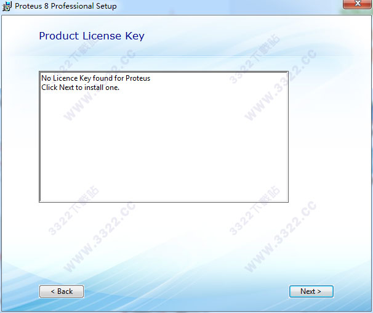Click the word 'Next' inside the message text

click(66, 87)
